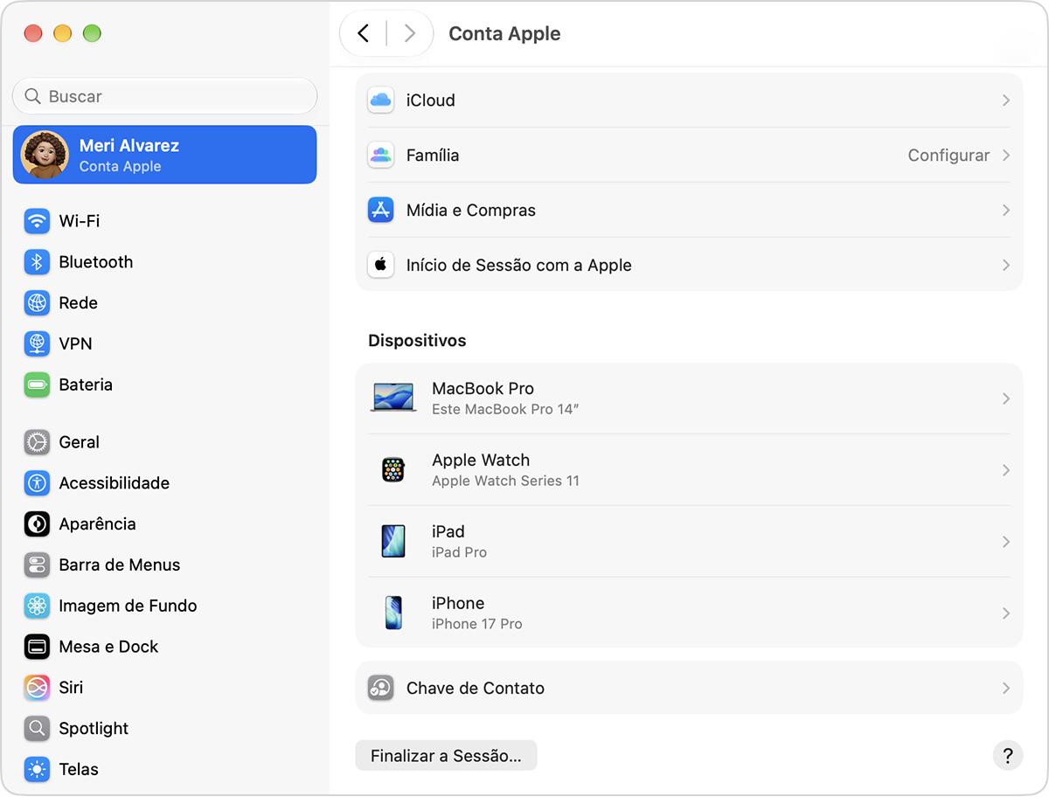Click Apple logo icon for Início de Sessão

point(380,265)
